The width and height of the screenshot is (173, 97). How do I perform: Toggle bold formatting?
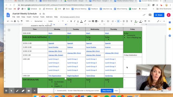[71, 21]
